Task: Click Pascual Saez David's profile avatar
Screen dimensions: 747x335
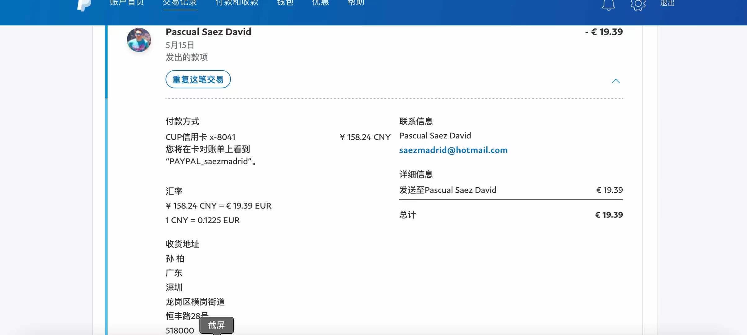Action: (139, 40)
